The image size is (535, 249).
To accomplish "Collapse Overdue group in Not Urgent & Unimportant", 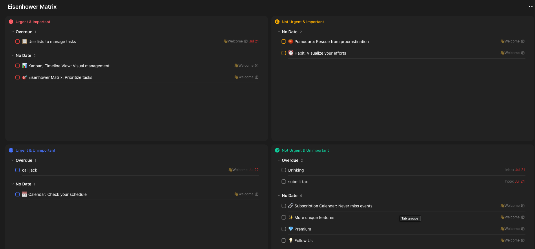I will (x=279, y=160).
